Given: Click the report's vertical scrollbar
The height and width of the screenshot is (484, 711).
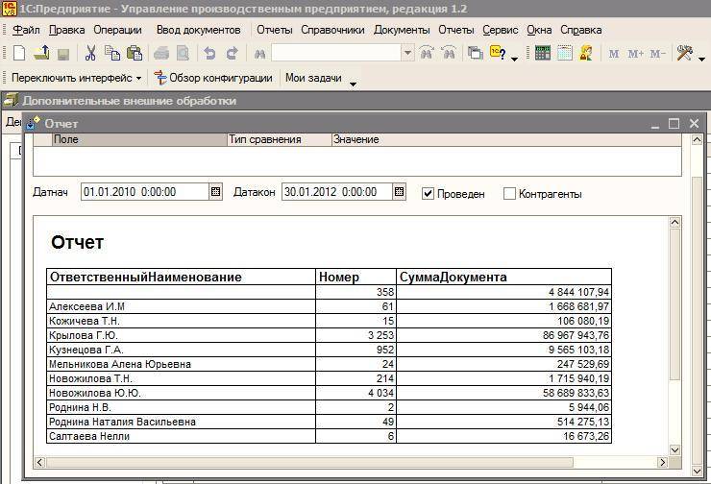Looking at the screenshot, I should coord(674,307).
